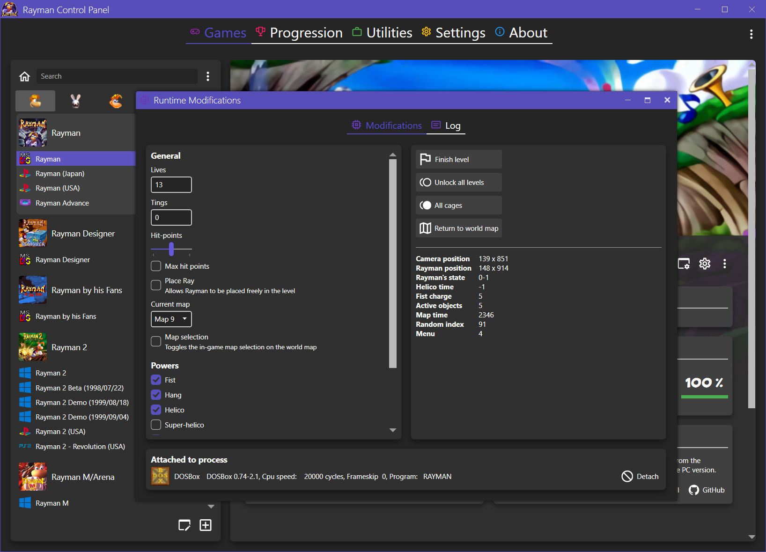Uncheck the Hang power

(156, 395)
